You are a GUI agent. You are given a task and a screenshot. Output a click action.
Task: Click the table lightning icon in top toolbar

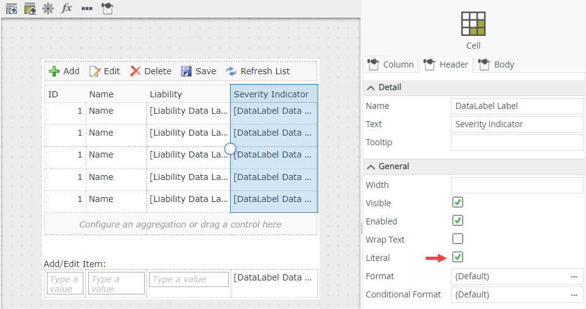[12, 9]
